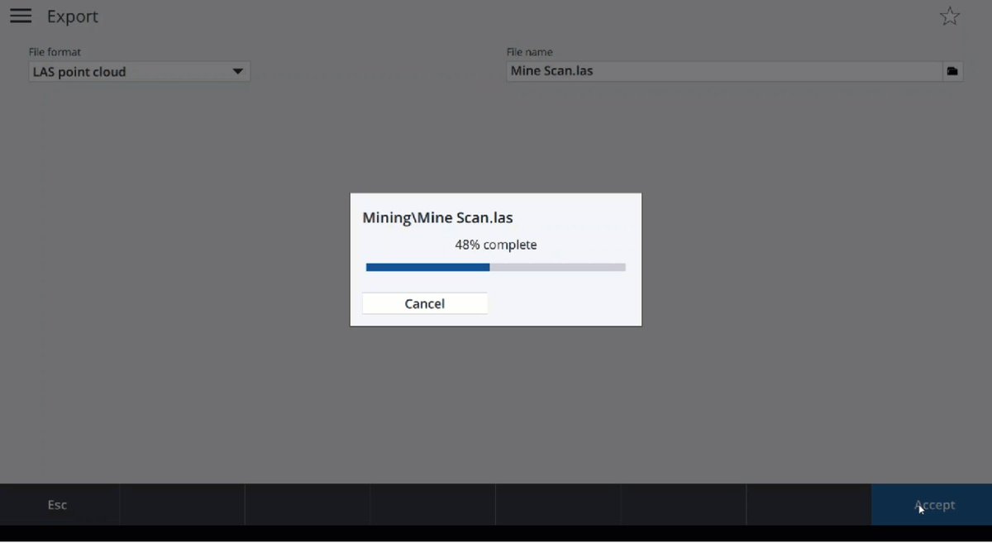Browse folder icon next to file name
This screenshot has width=992, height=543.
[x=952, y=71]
